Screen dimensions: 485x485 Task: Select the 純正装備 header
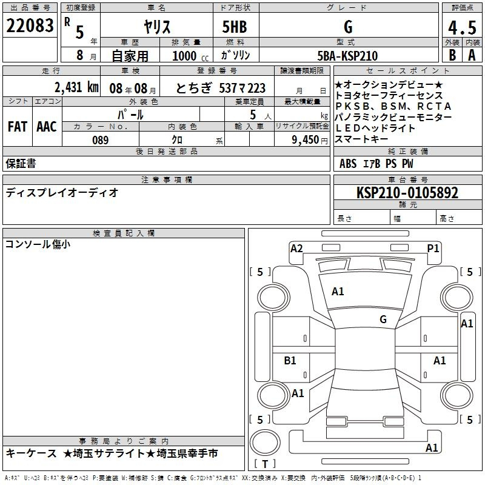(407, 151)
